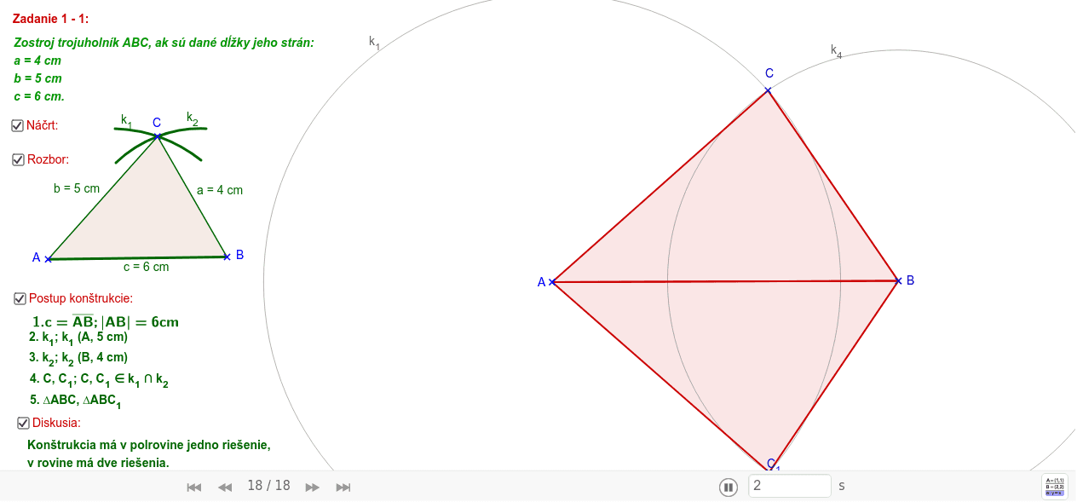The image size is (1077, 502).
Task: Click point A in the sketch triangle
Action: (x=48, y=258)
